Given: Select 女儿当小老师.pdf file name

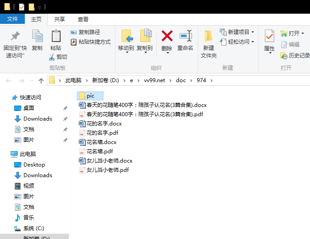Looking at the screenshot, I should (108, 170).
